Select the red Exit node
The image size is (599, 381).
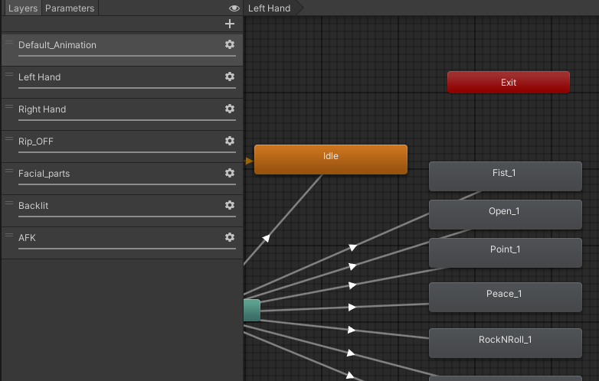pos(509,83)
